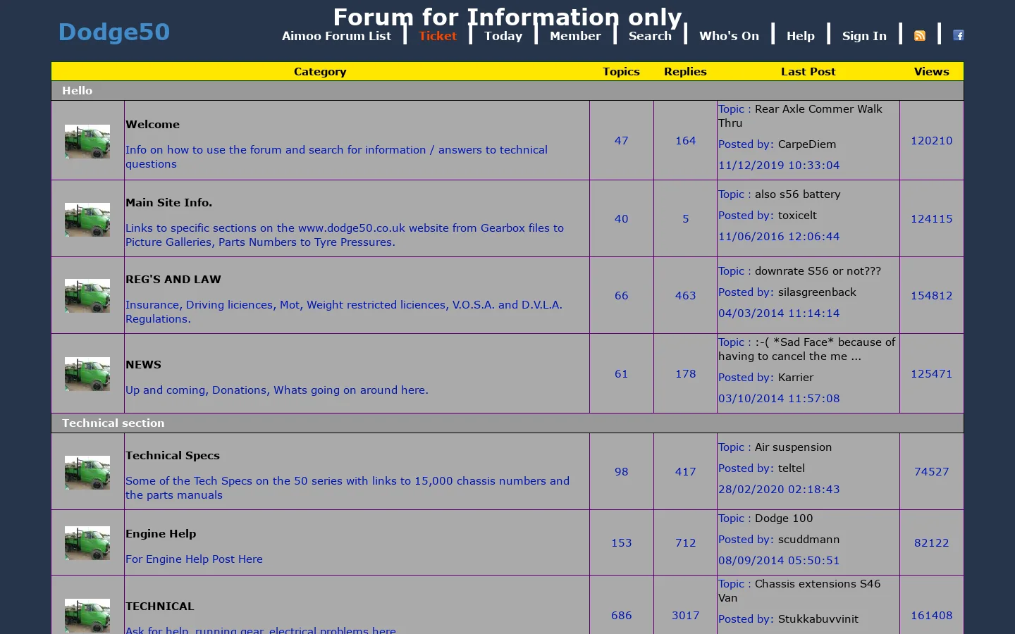Click the Sign In link

pyautogui.click(x=864, y=36)
